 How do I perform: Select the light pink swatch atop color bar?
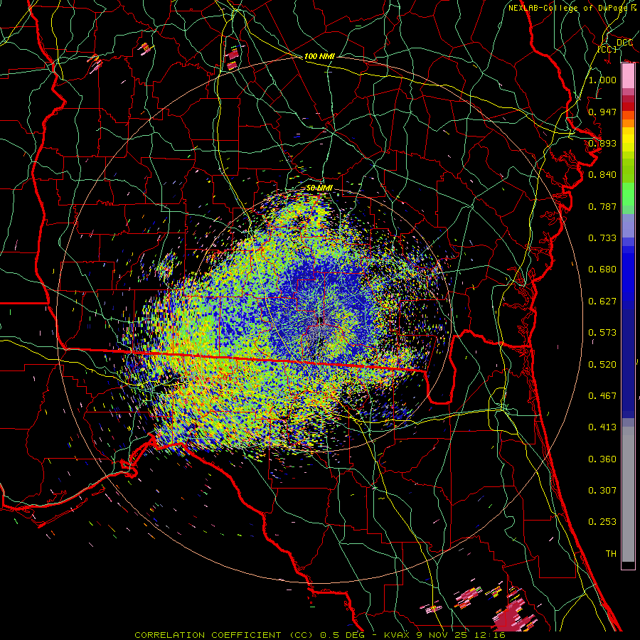(628, 76)
